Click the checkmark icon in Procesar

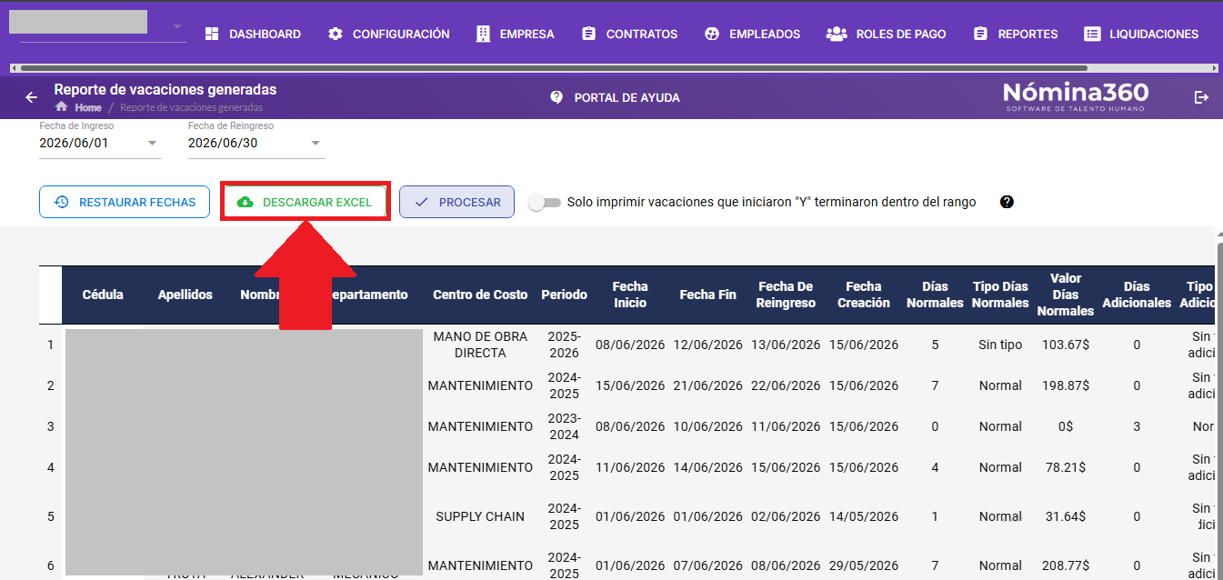421,202
